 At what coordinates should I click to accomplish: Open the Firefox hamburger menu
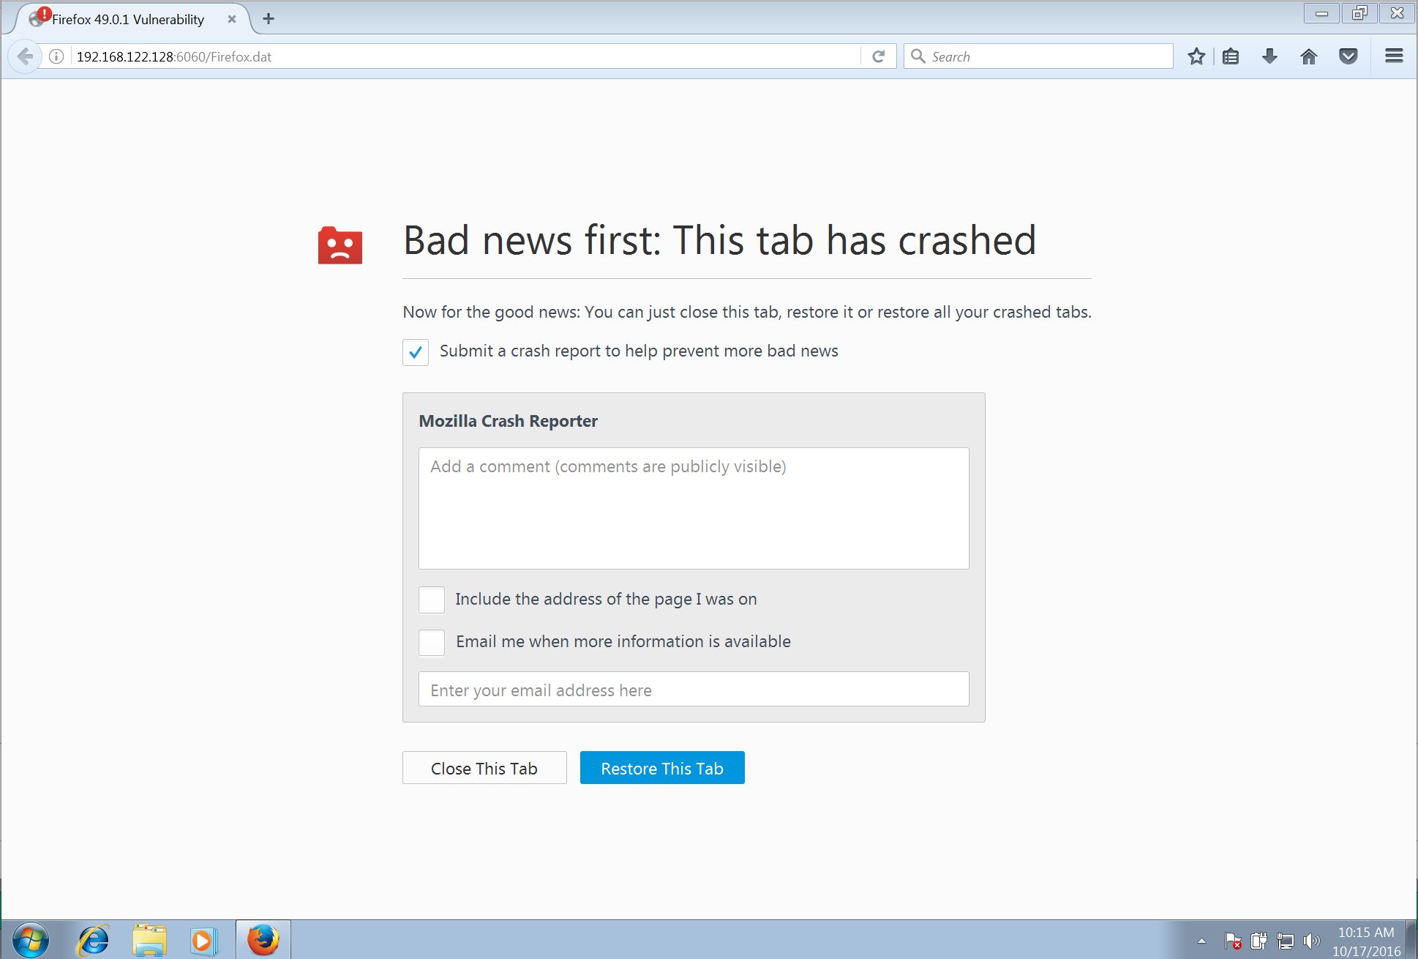pyautogui.click(x=1394, y=56)
